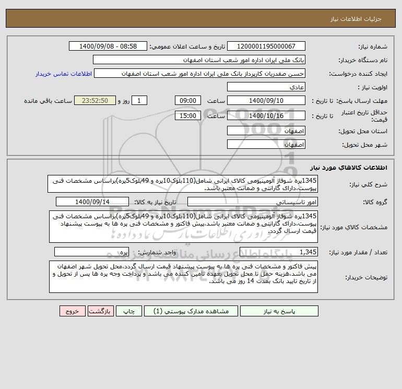Click response deadline date 1400/09/10
The image size is (402, 389).
[x=266, y=101]
